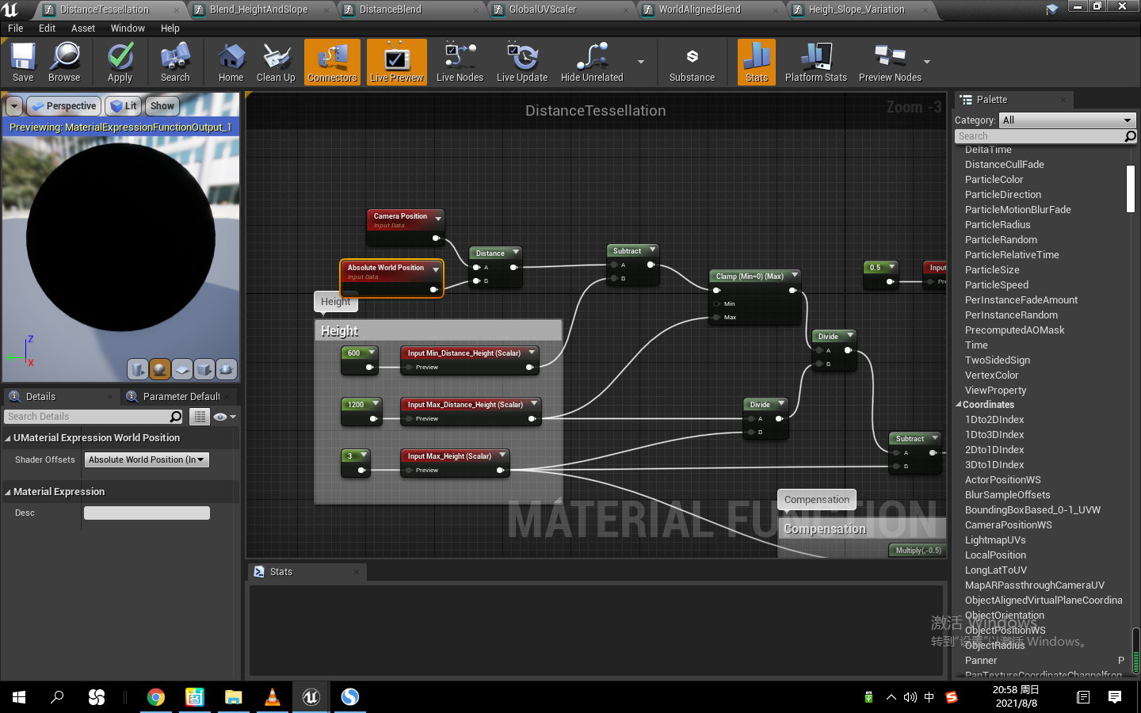Image resolution: width=1141 pixels, height=713 pixels.
Task: Click the Live Update icon
Action: tap(522, 62)
